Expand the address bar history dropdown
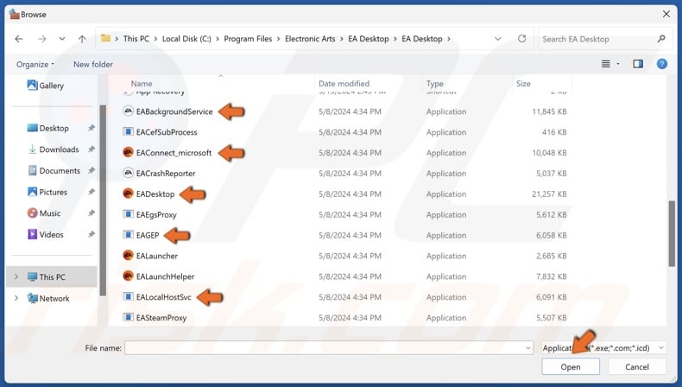 coord(497,39)
